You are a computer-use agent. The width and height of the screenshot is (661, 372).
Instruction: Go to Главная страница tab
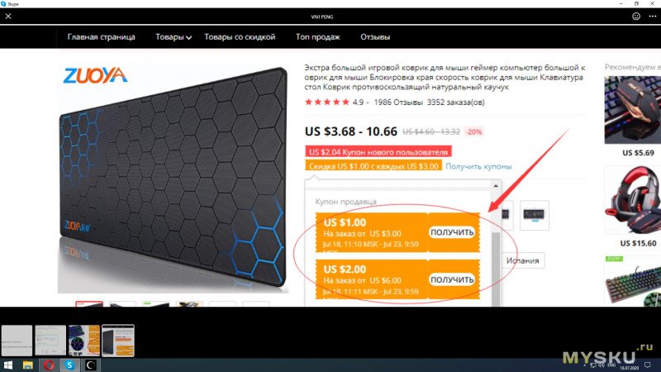pyautogui.click(x=101, y=37)
